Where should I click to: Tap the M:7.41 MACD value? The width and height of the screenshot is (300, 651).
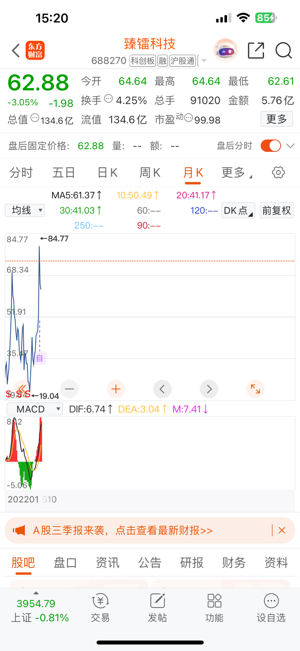190,409
